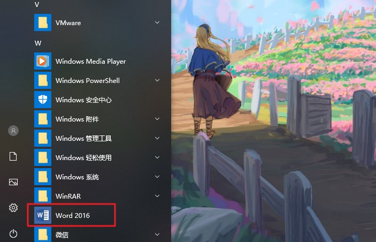Expand the Windows PowerShell chevron
Screen dimensions: 376x242
pos(157,80)
